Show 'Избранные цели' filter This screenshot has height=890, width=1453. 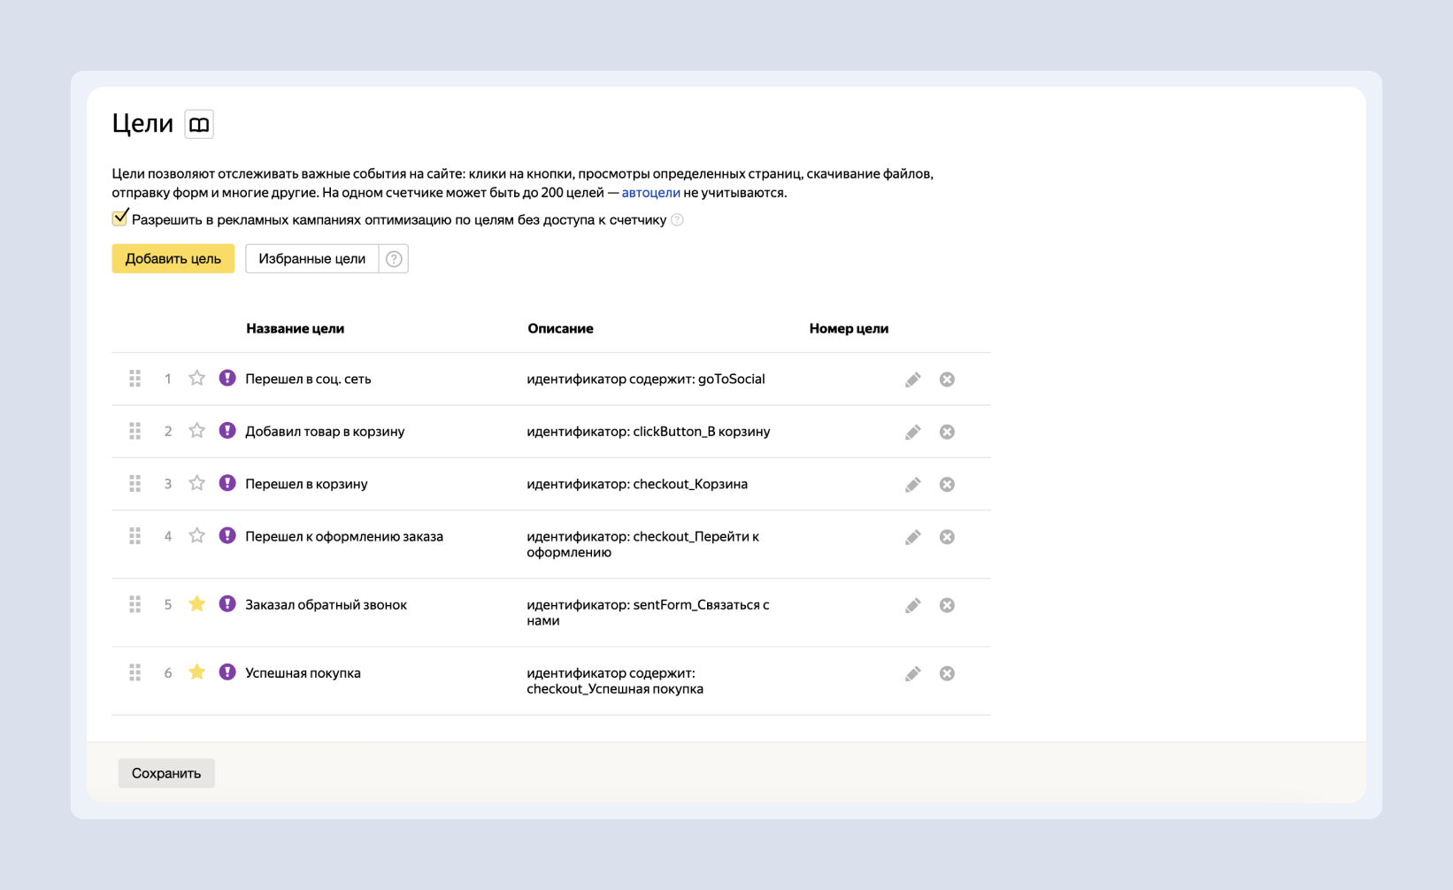coord(311,259)
